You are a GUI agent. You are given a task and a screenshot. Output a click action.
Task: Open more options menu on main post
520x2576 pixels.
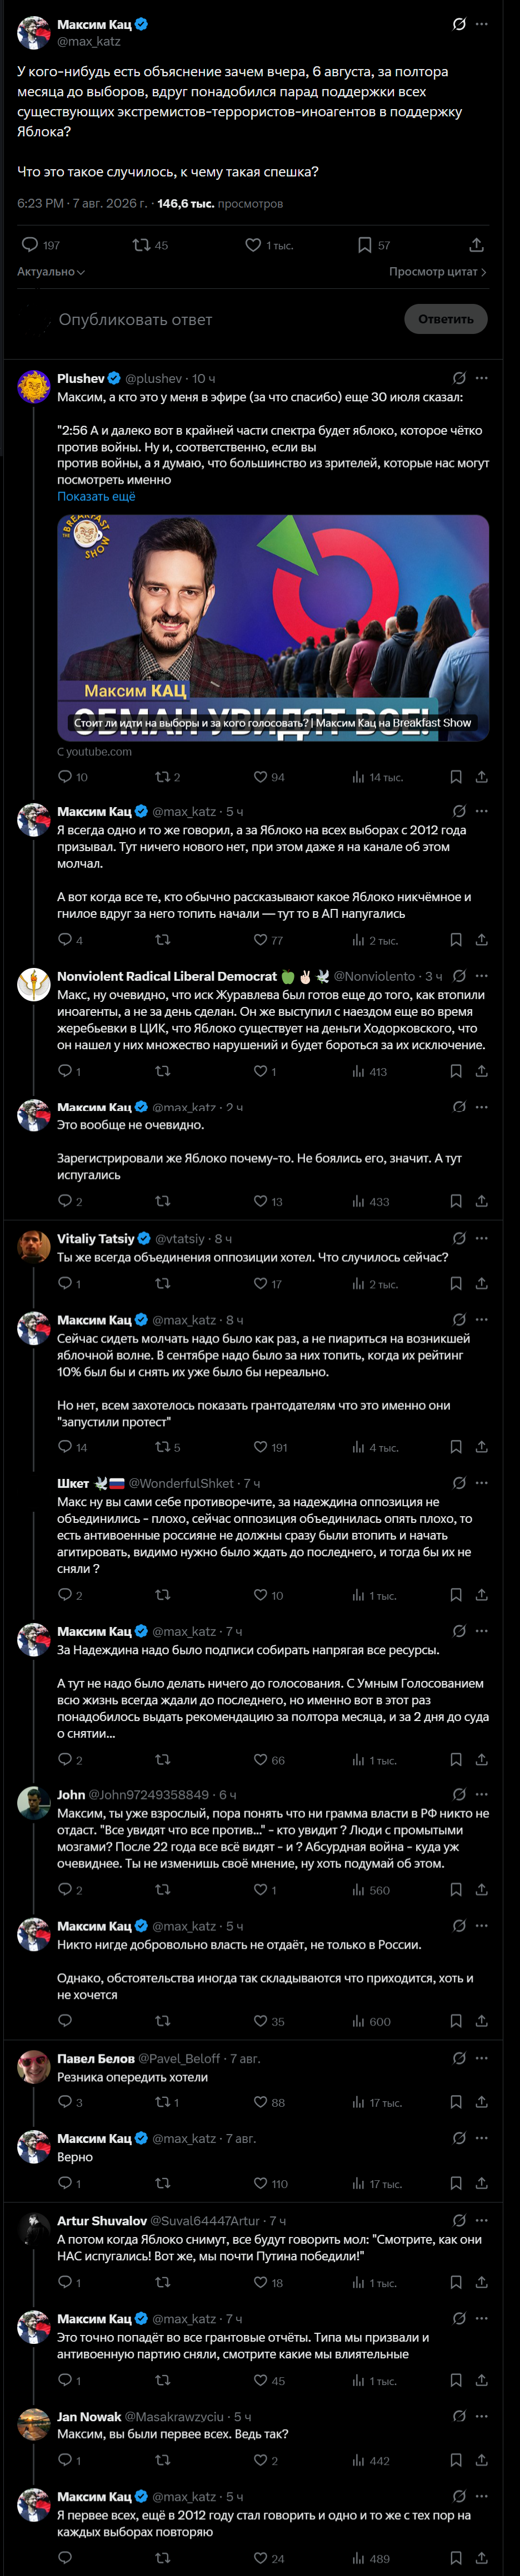pos(482,24)
